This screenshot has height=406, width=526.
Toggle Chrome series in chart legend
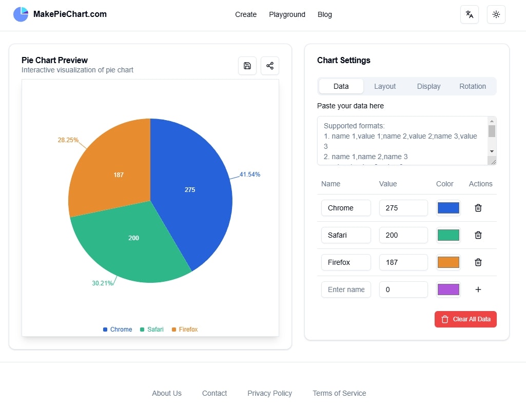pyautogui.click(x=118, y=330)
